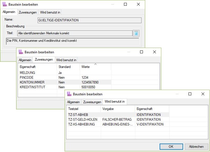Click into the Name field GUELTIGE-IDENTIFIKATION
Image resolution: width=210 pixels, height=152 pixels.
(89, 20)
